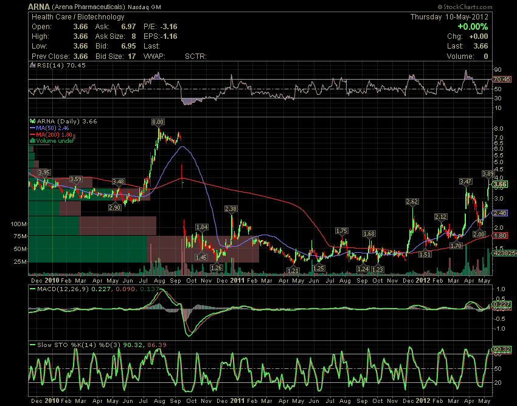Click the "RSI(14) 70.45" indicator title
This screenshot has height=406, width=517.
pyautogui.click(x=61, y=65)
